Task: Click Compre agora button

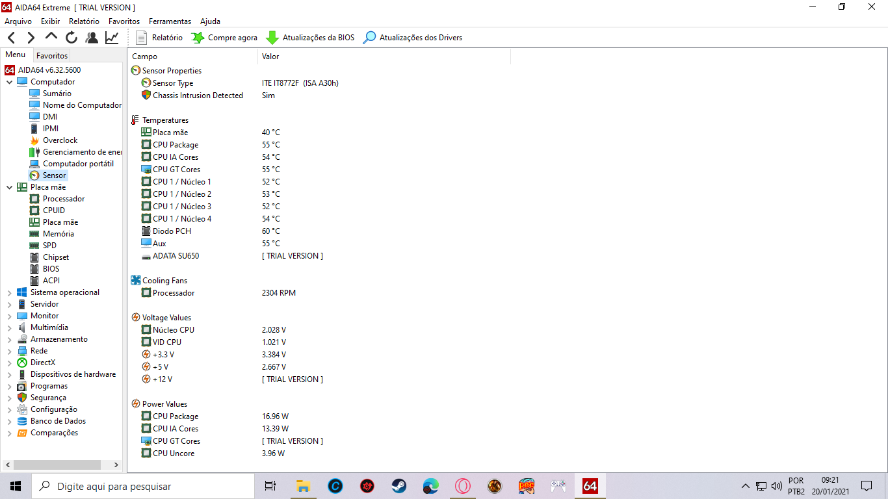Action: [x=225, y=38]
